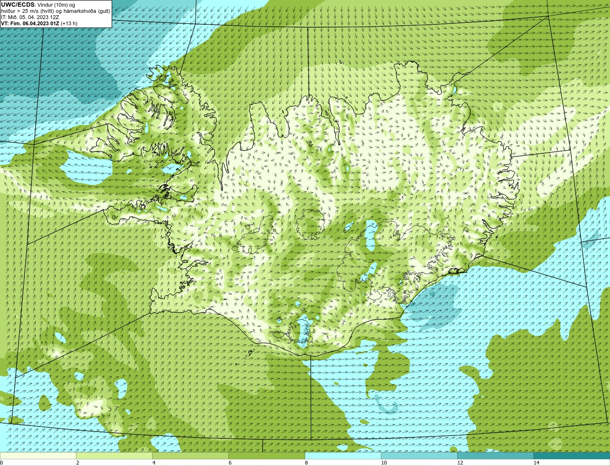
Task: Click the dark teal color segment above 14
Action: pyautogui.click(x=572, y=456)
